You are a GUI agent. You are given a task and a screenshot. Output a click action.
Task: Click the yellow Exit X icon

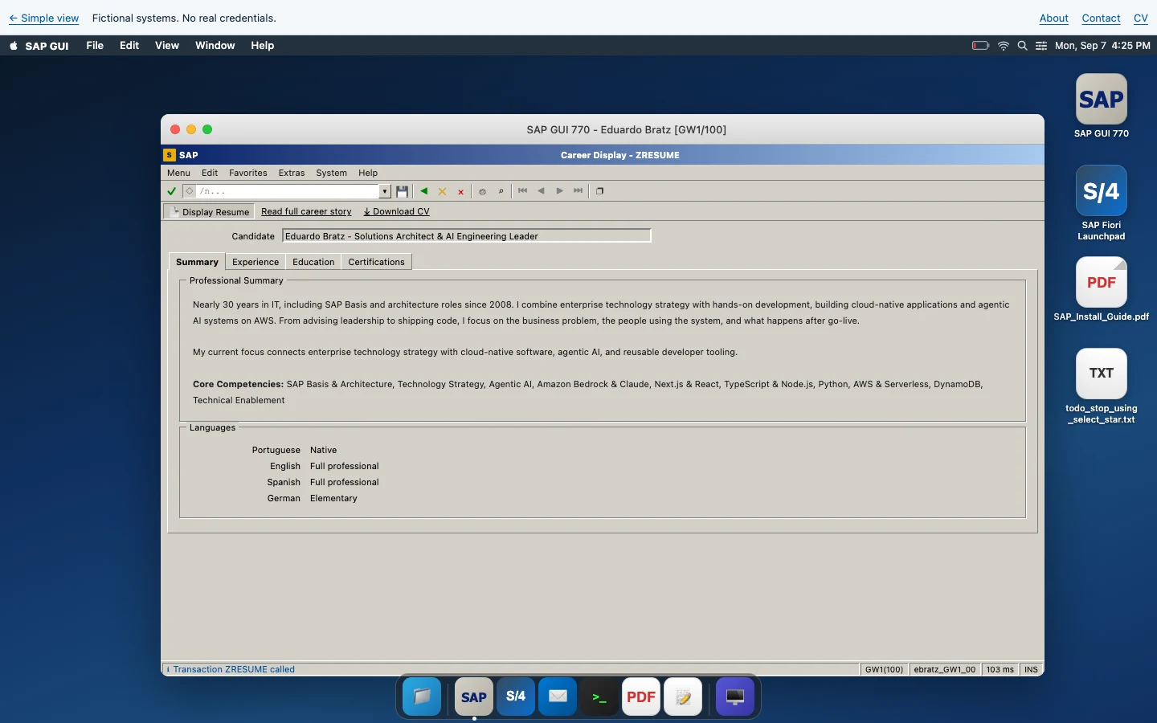point(442,191)
